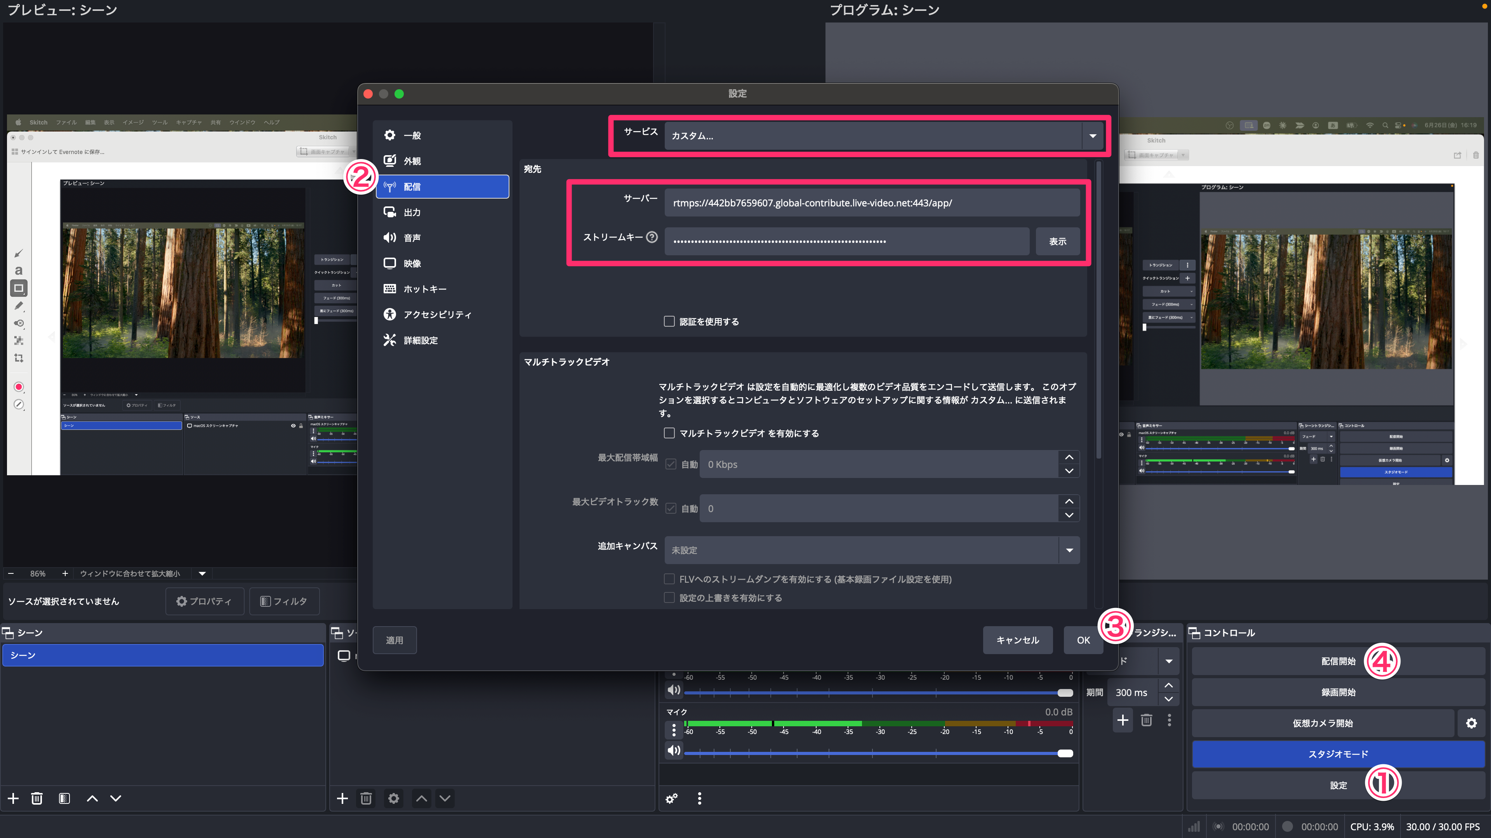Switch to 出力 settings section
The image size is (1491, 838).
click(x=442, y=212)
